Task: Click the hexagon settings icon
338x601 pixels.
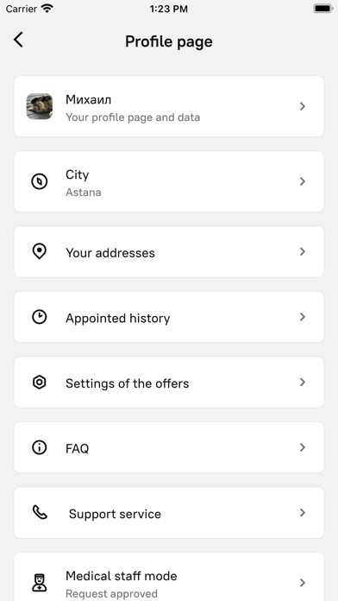Action: point(39,383)
